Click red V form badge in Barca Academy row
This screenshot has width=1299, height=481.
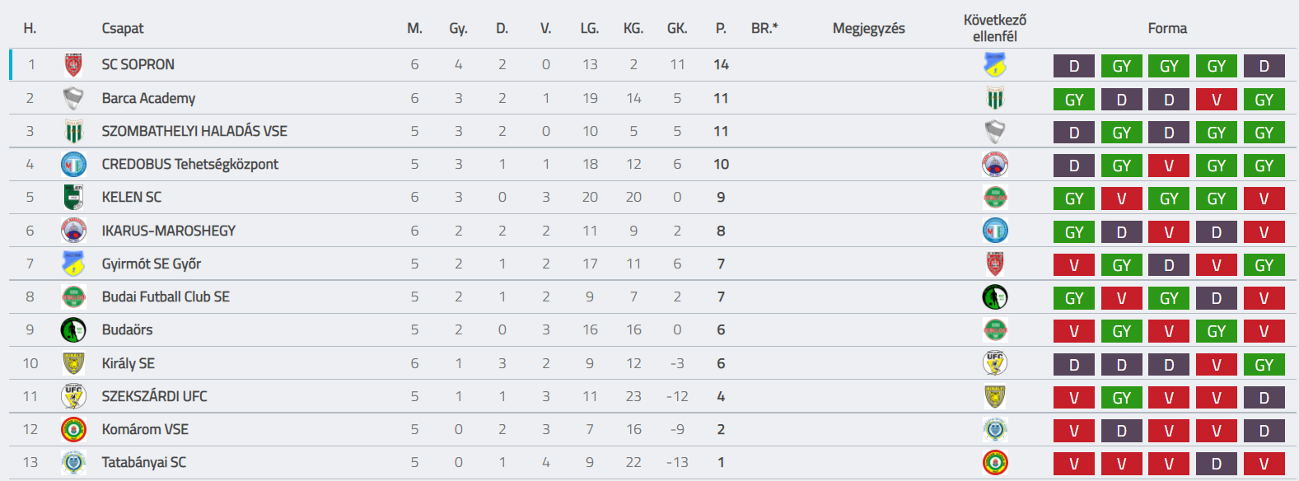point(1217,100)
